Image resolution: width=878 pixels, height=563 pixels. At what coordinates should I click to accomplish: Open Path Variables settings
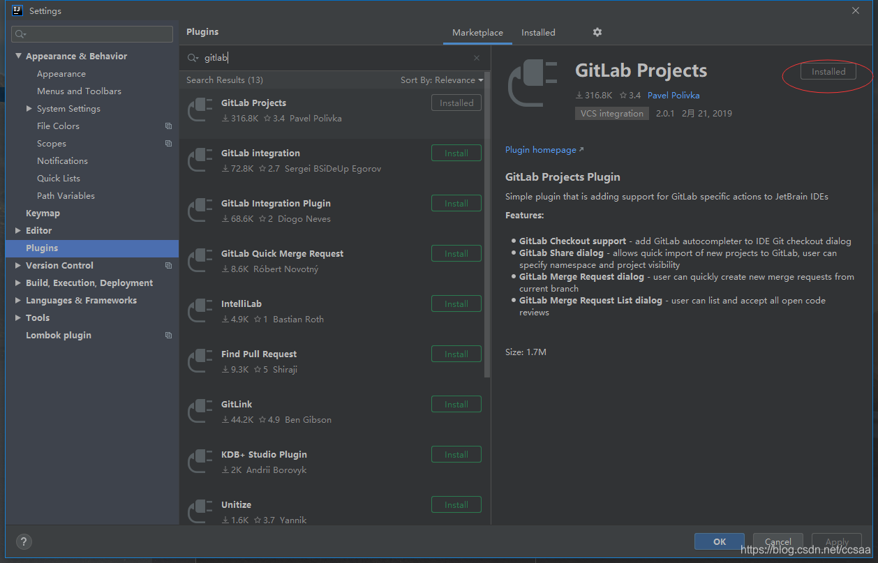click(66, 196)
